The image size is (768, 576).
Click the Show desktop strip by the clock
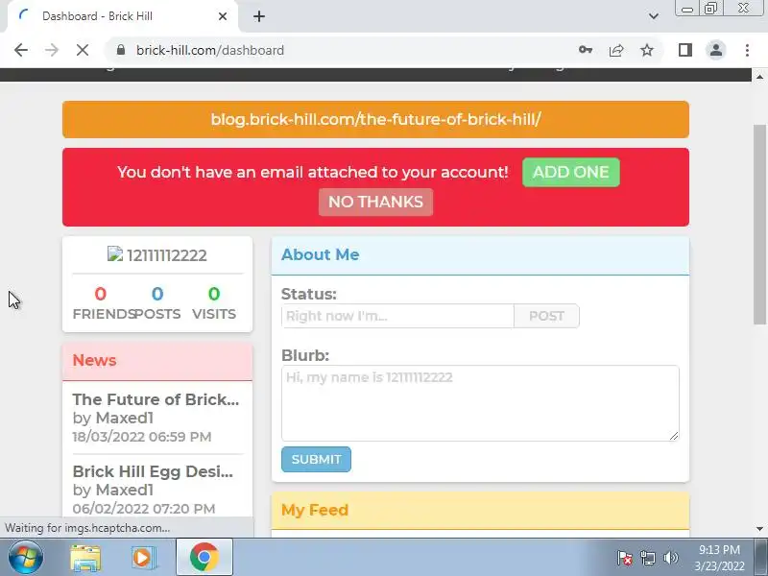coord(761,558)
